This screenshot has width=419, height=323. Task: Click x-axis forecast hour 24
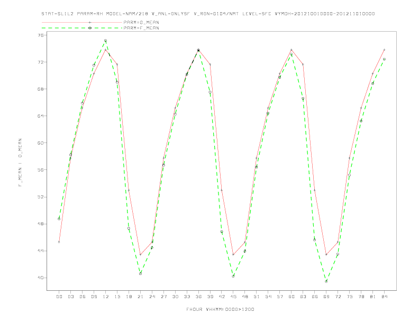pyautogui.click(x=152, y=297)
